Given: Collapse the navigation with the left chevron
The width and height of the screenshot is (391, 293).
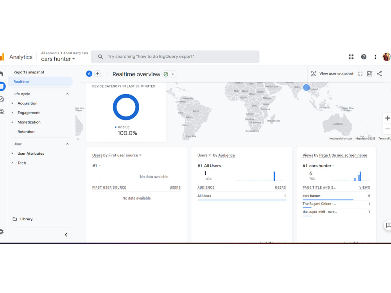Looking at the screenshot, I should [x=66, y=235].
